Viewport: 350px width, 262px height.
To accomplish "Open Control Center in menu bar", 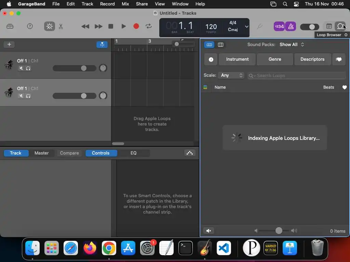I will 296,4.
